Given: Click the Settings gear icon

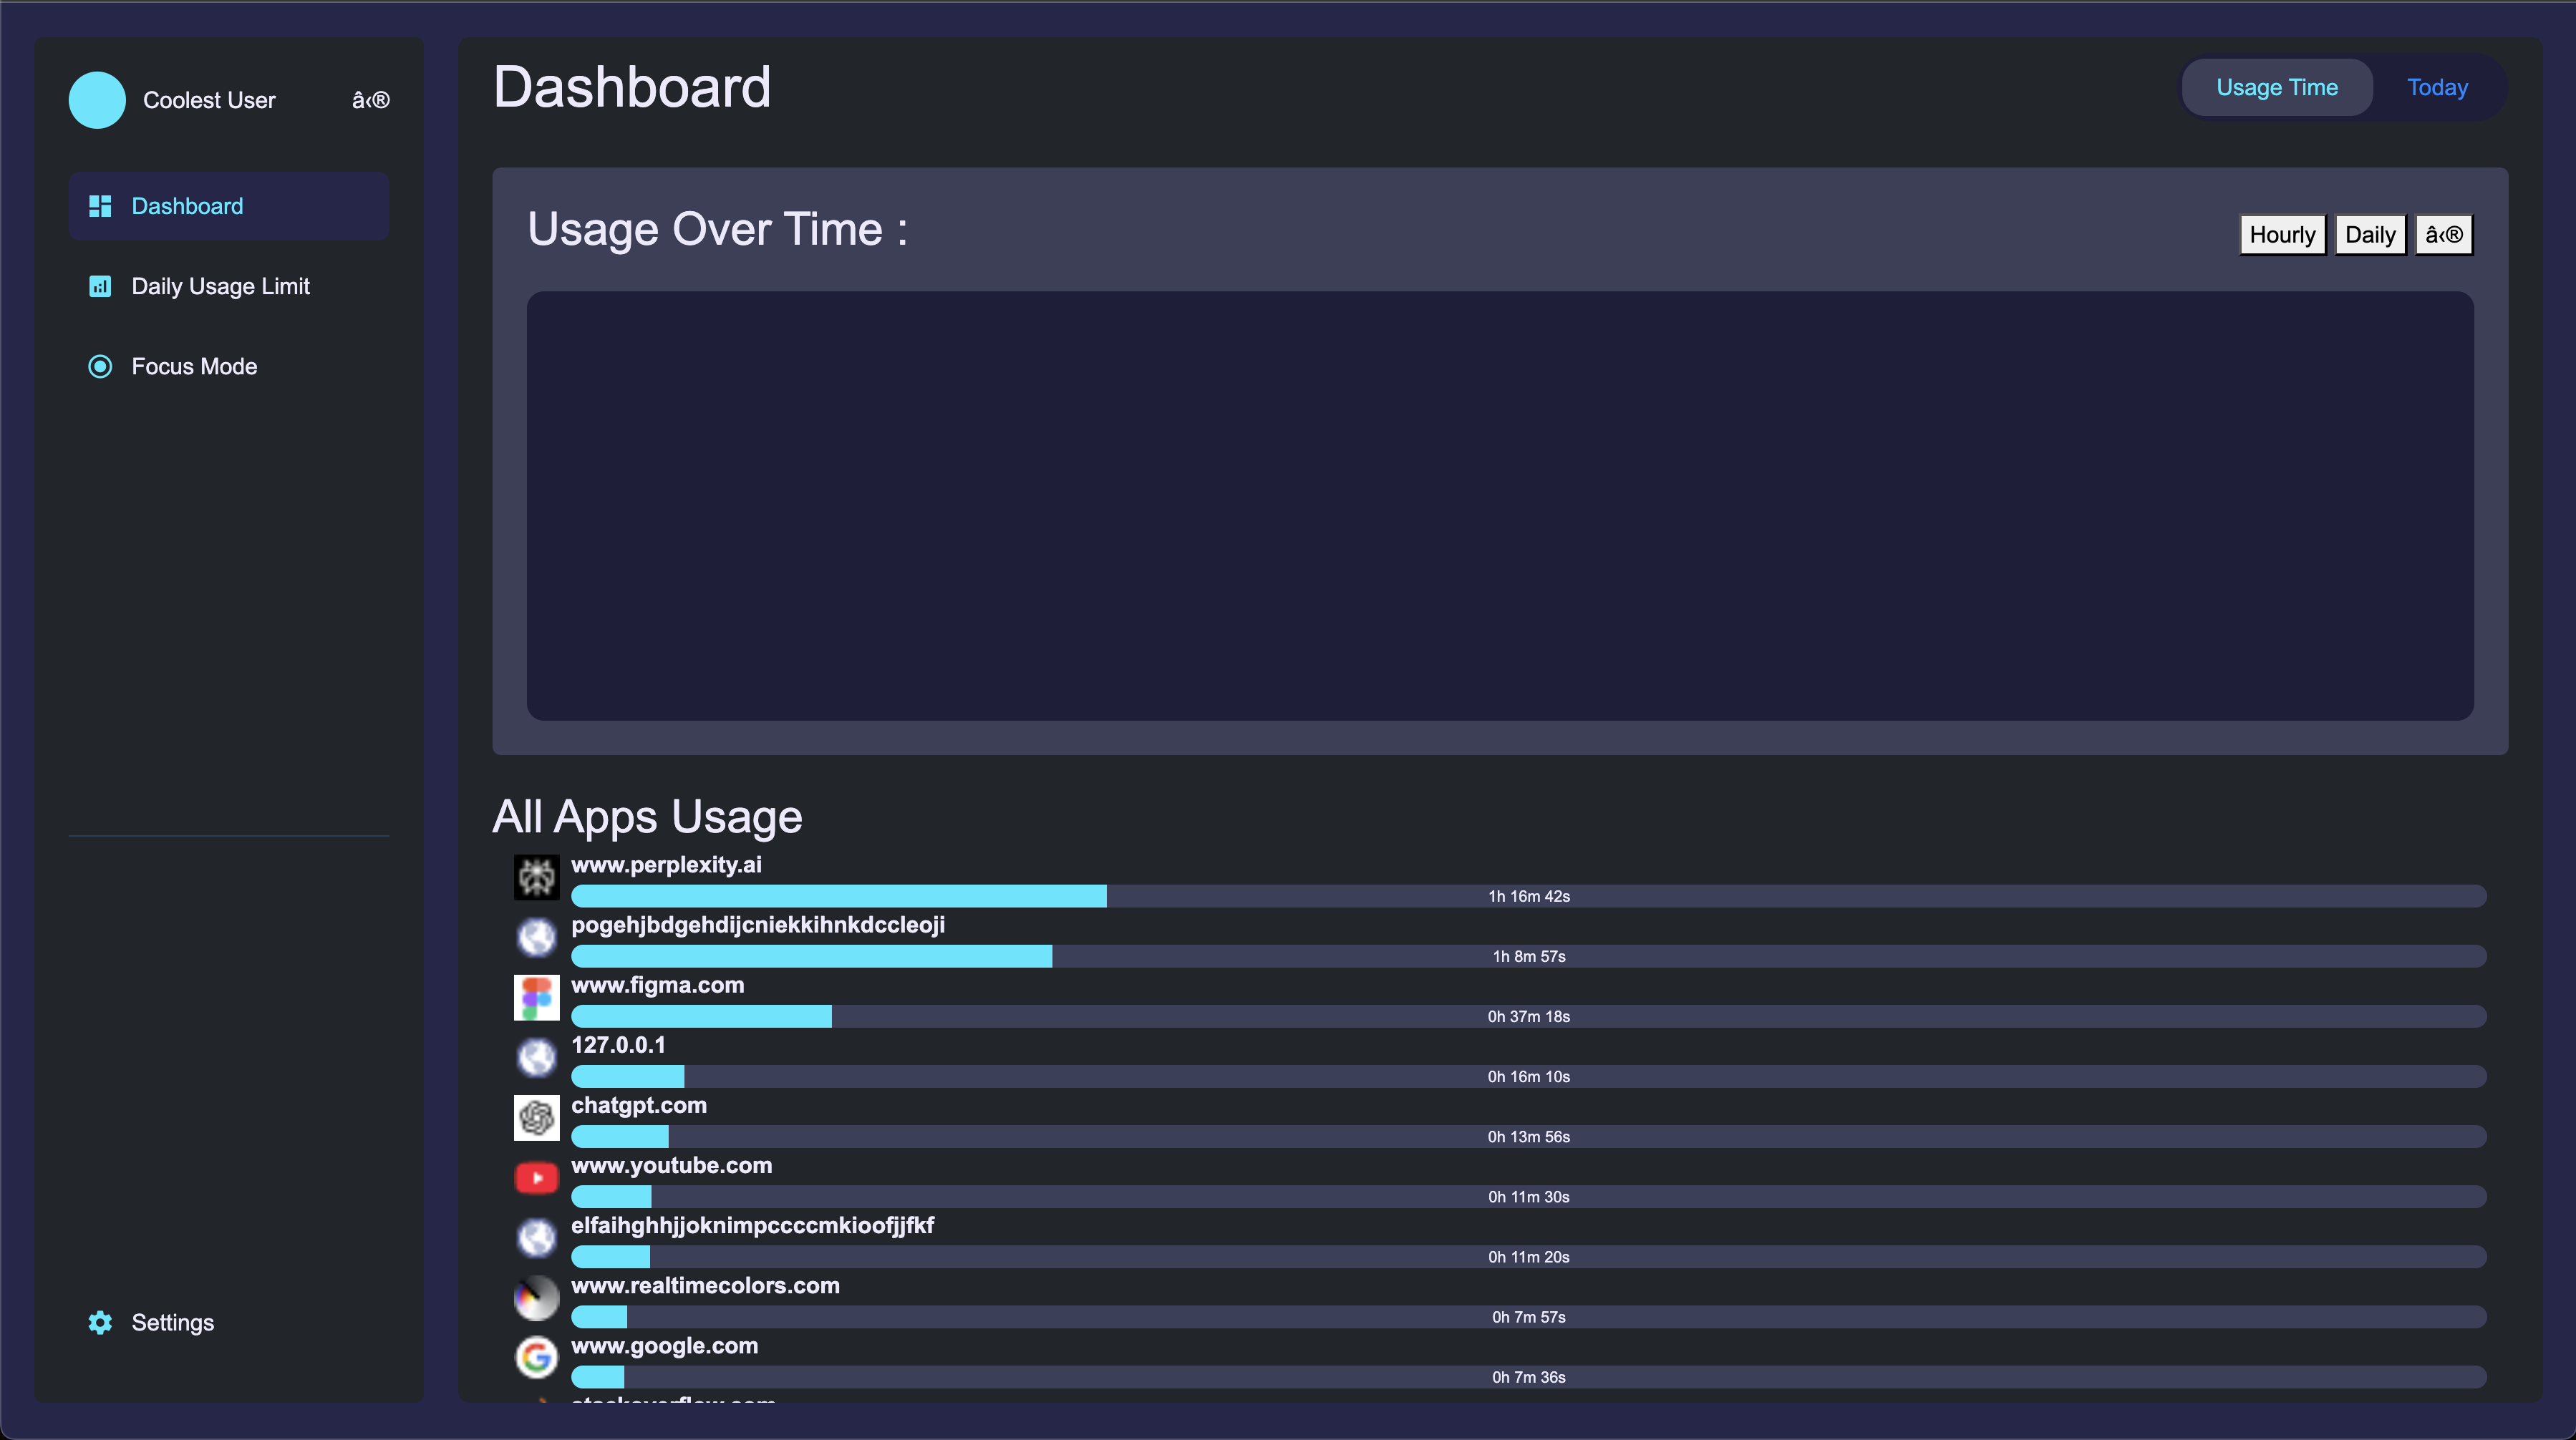Looking at the screenshot, I should coord(100,1322).
